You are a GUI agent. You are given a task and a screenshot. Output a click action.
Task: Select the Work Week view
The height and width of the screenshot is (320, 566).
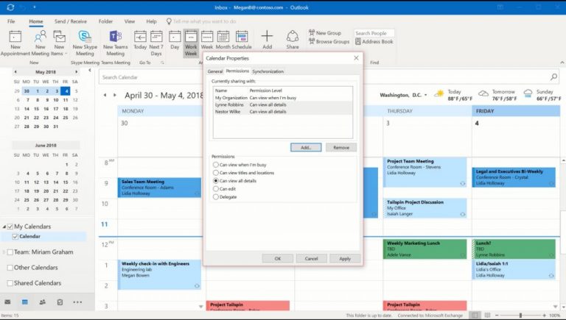pyautogui.click(x=191, y=43)
